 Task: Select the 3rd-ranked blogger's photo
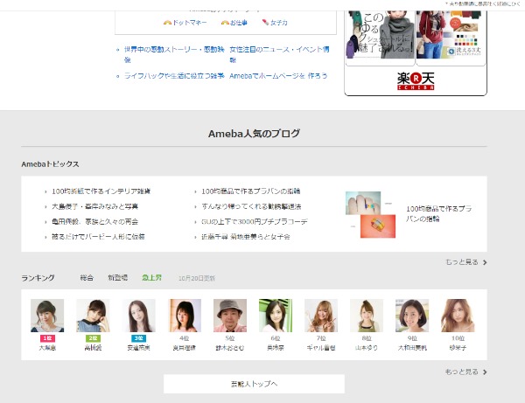pos(138,316)
